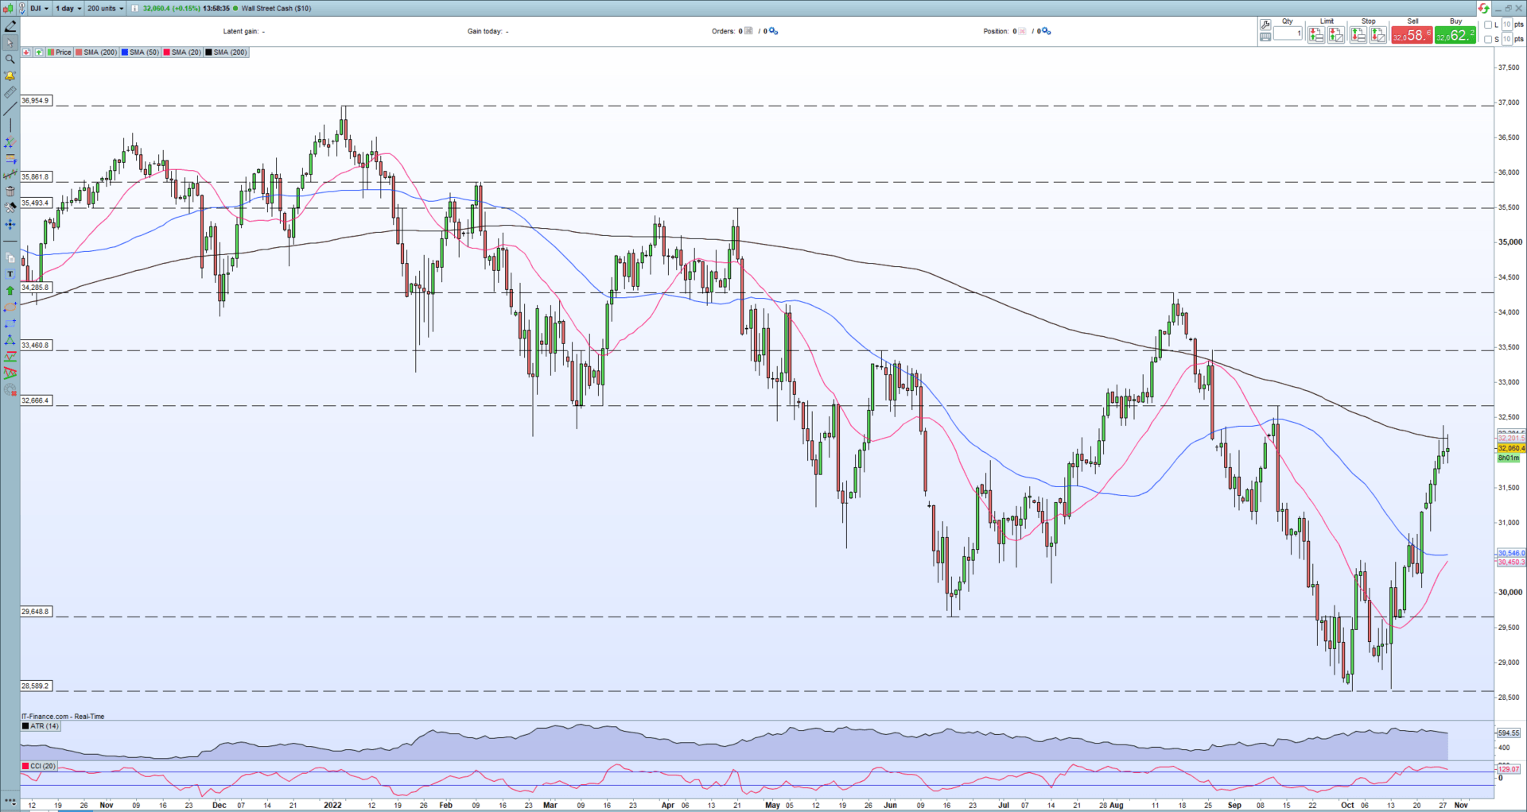Viewport: 1527px width, 812px height.
Task: Tick the S stop checkbox
Action: point(1488,39)
